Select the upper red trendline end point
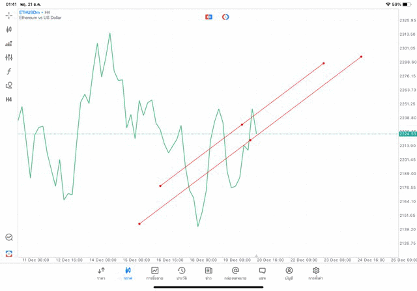417x291 pixels. [324, 63]
